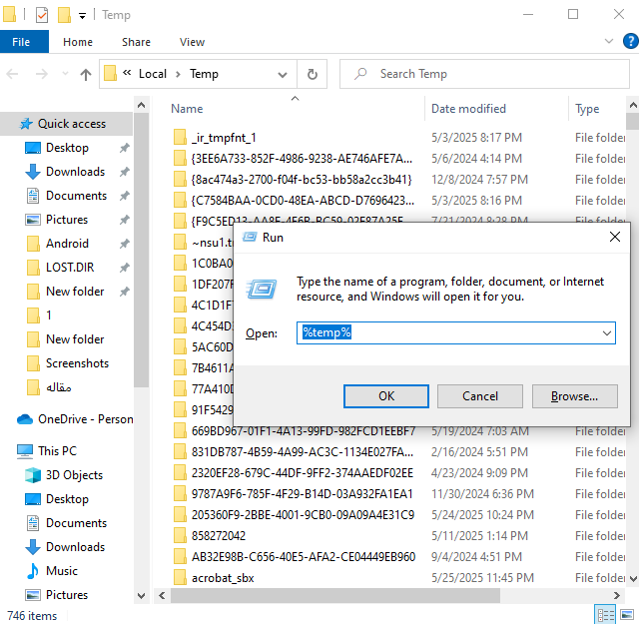This screenshot has width=639, height=624.
Task: Open pinned Pictures in Quick access
Action: coord(67,220)
